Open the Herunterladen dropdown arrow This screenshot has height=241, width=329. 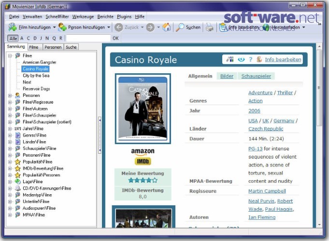coord(303,27)
